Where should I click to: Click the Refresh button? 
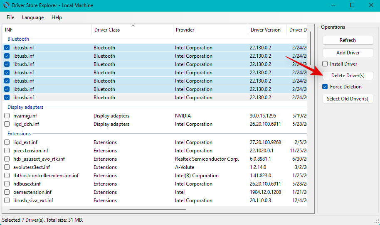coord(348,40)
